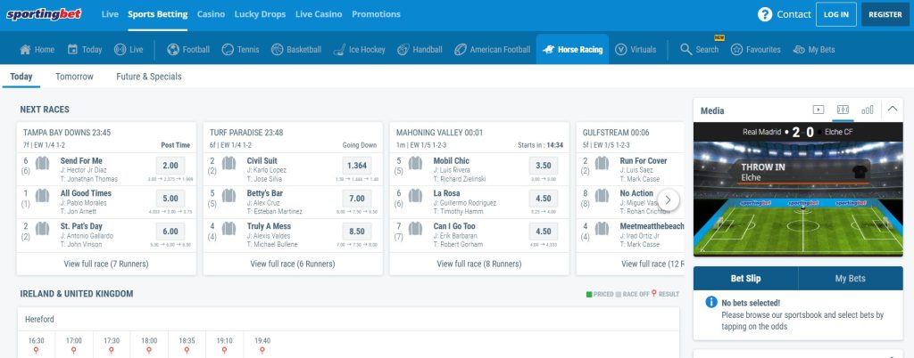Click result marker under Hereford 18:00
914x358 pixels.
click(149, 351)
